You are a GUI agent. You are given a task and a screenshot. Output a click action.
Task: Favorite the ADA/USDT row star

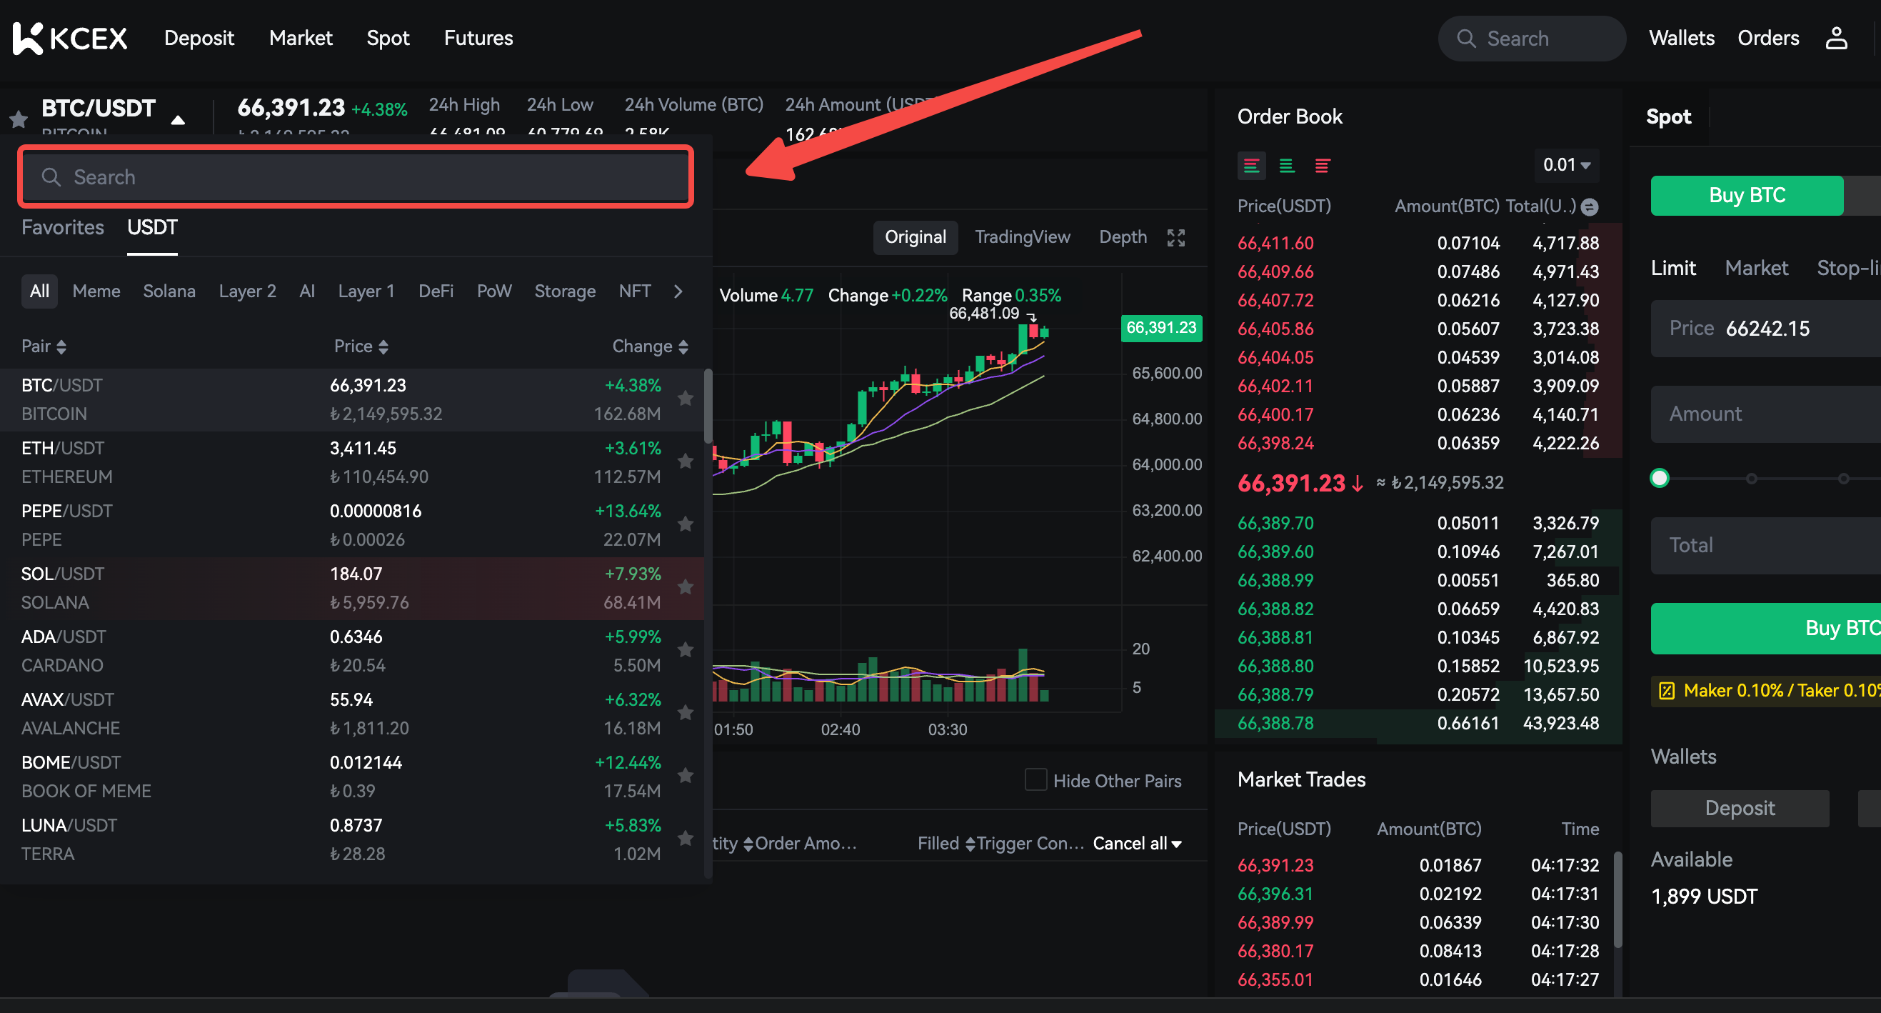(x=685, y=649)
